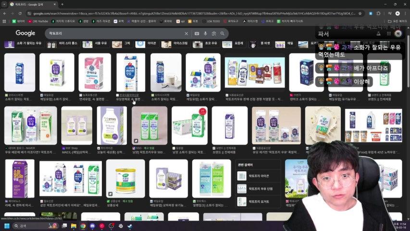Open the SteelSeries taskbar icon
This screenshot has height=231, width=410.
coord(121,226)
